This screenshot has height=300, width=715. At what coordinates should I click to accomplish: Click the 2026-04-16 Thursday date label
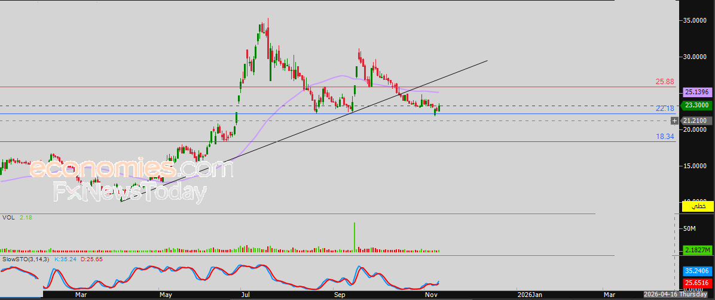[678, 295]
